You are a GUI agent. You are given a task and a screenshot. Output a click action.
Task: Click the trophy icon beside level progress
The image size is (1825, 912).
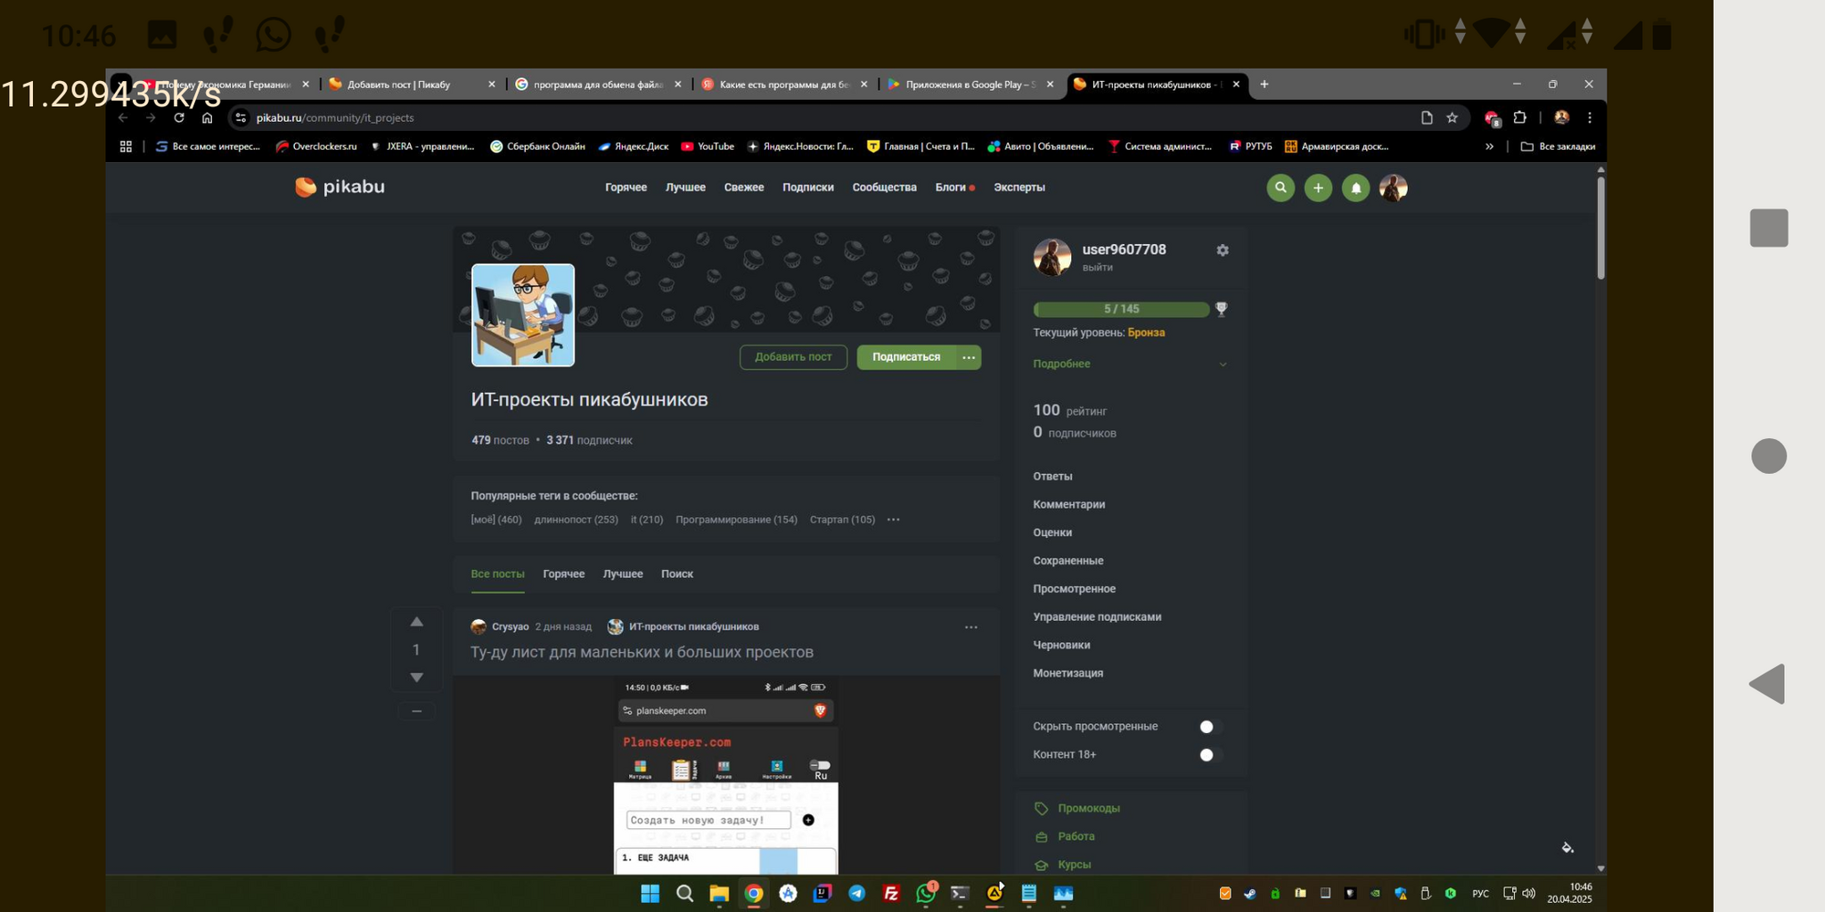[x=1222, y=309]
